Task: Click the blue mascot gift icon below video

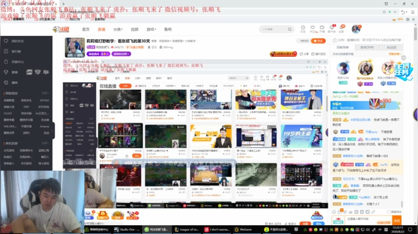Action: tap(89, 215)
